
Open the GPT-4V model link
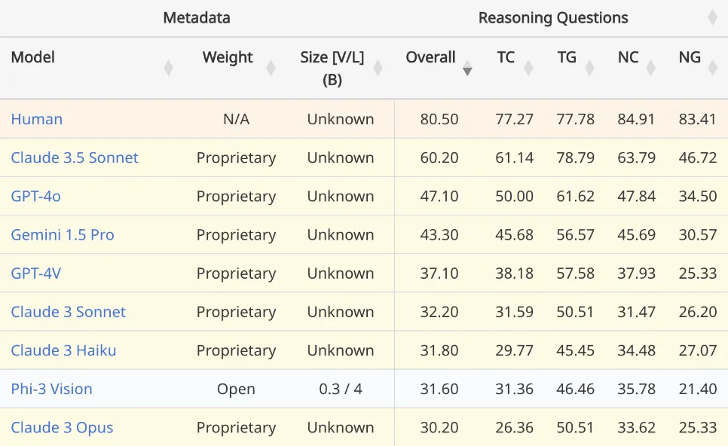tap(35, 273)
